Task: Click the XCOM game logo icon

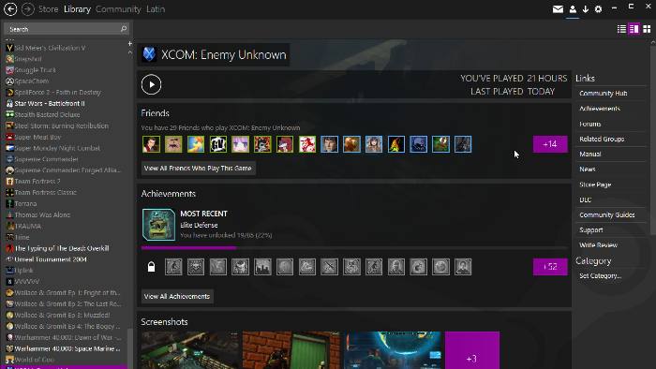Action: click(149, 54)
